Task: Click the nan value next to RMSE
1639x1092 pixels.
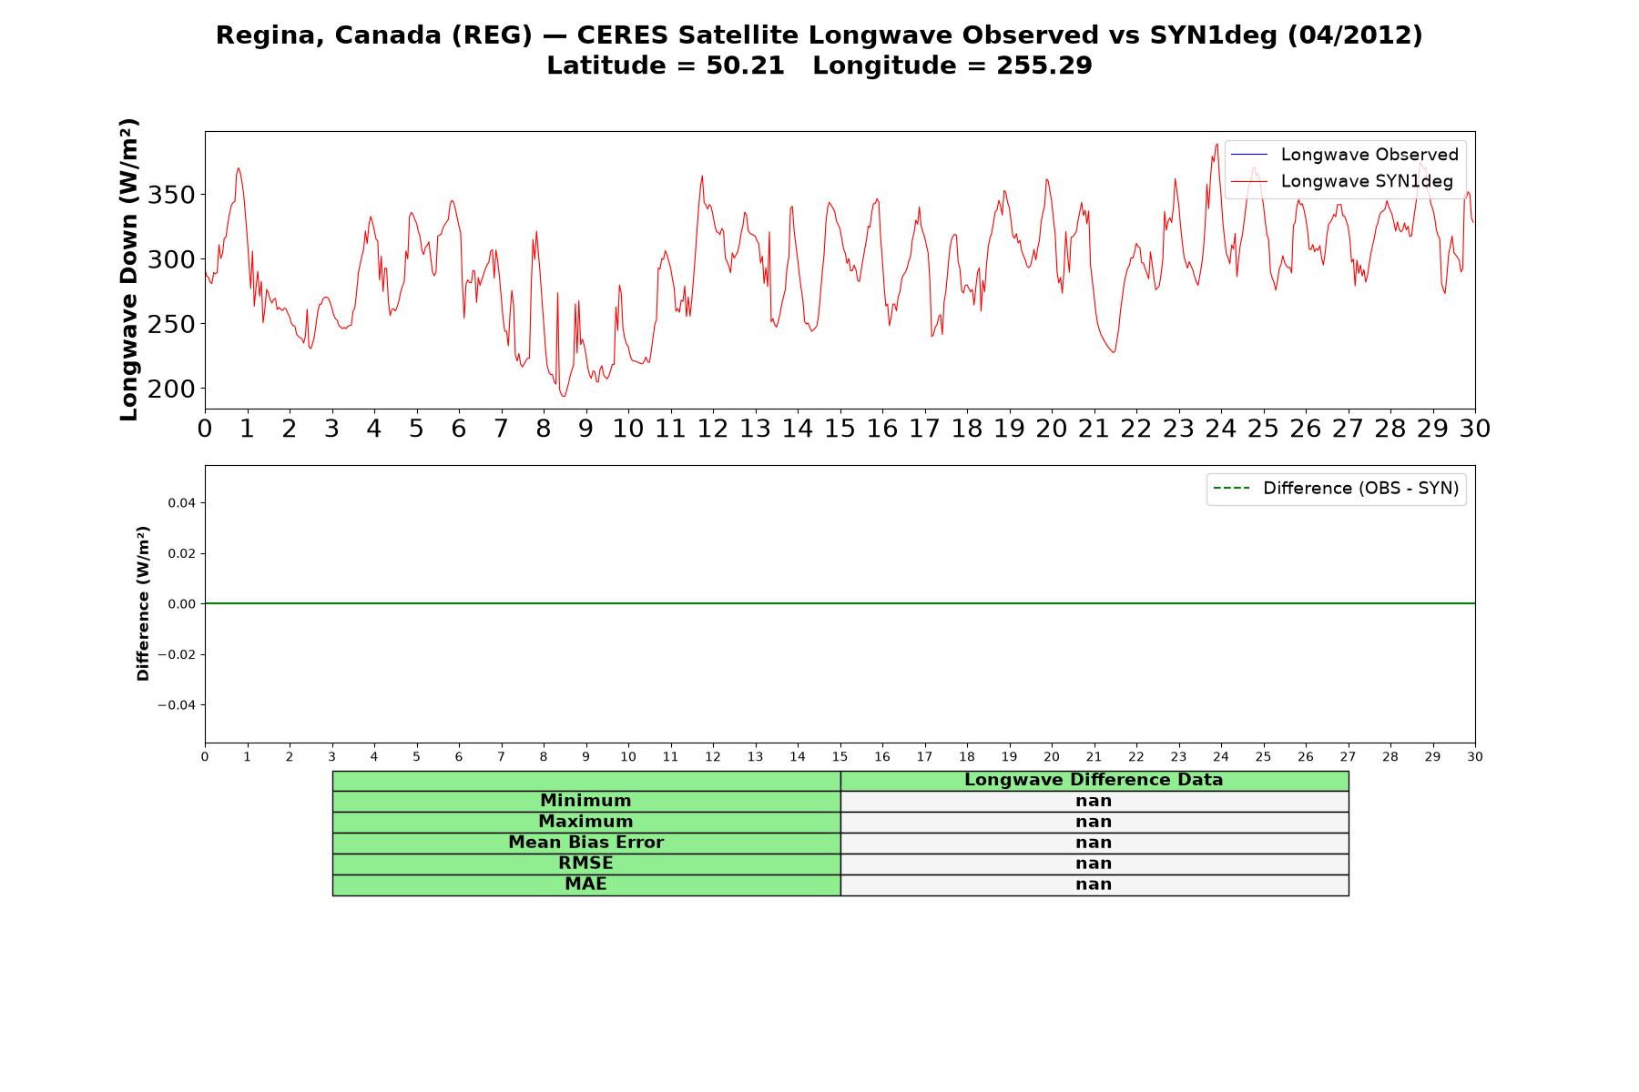Action: coord(1094,864)
